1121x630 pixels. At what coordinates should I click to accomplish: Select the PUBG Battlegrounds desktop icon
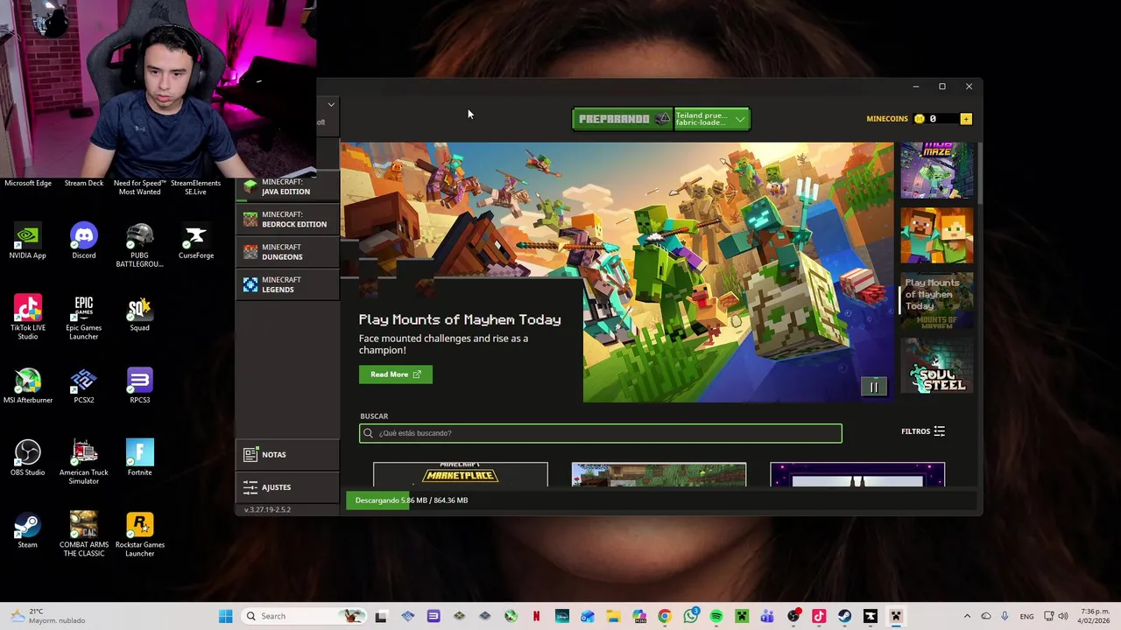pos(139,246)
